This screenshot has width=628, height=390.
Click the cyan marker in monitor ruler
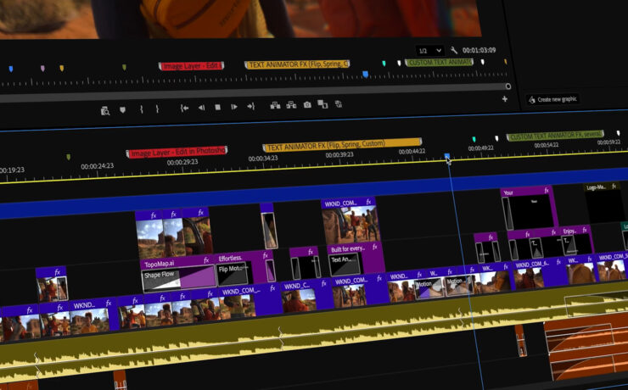tap(384, 64)
